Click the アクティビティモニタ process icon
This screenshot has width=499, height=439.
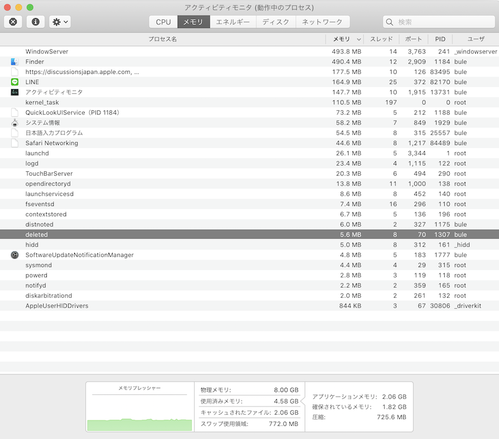(x=15, y=92)
